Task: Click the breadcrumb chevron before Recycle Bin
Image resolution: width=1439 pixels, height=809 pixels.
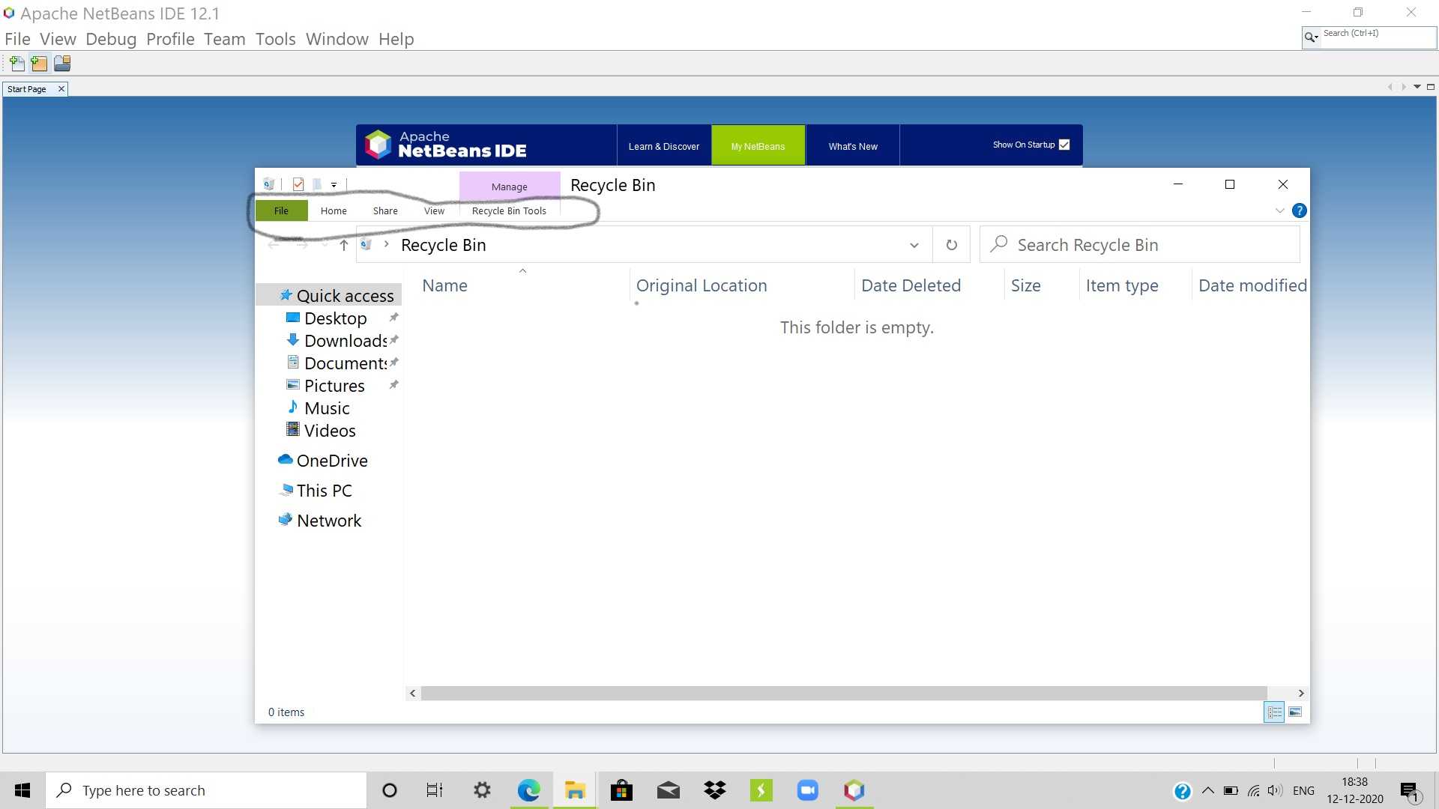Action: [x=386, y=244]
